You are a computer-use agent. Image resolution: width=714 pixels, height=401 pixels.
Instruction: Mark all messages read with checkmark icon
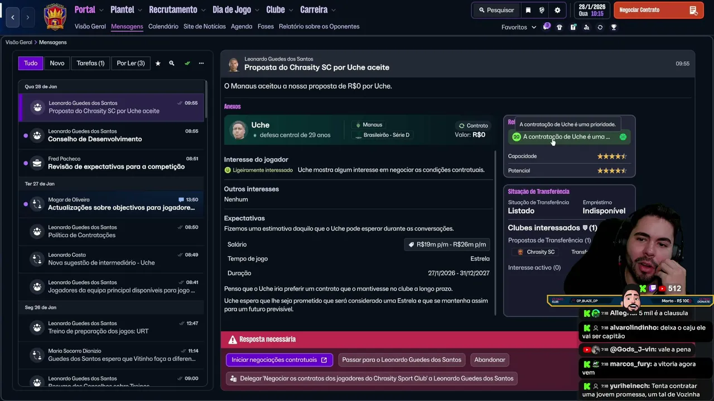click(x=187, y=63)
